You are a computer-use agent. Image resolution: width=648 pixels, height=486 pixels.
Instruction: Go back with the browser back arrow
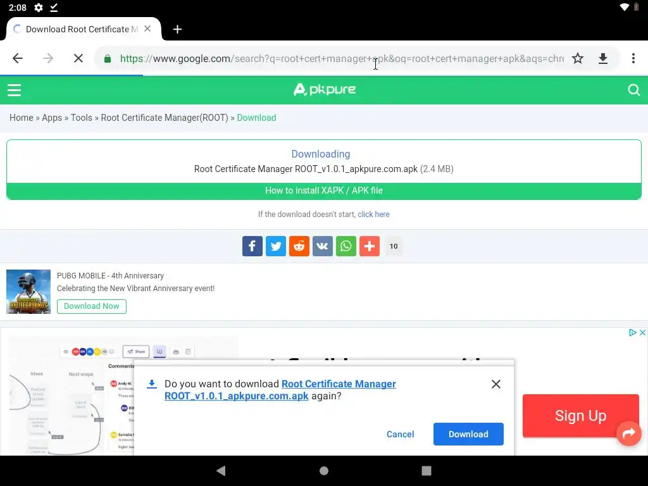pyautogui.click(x=18, y=58)
